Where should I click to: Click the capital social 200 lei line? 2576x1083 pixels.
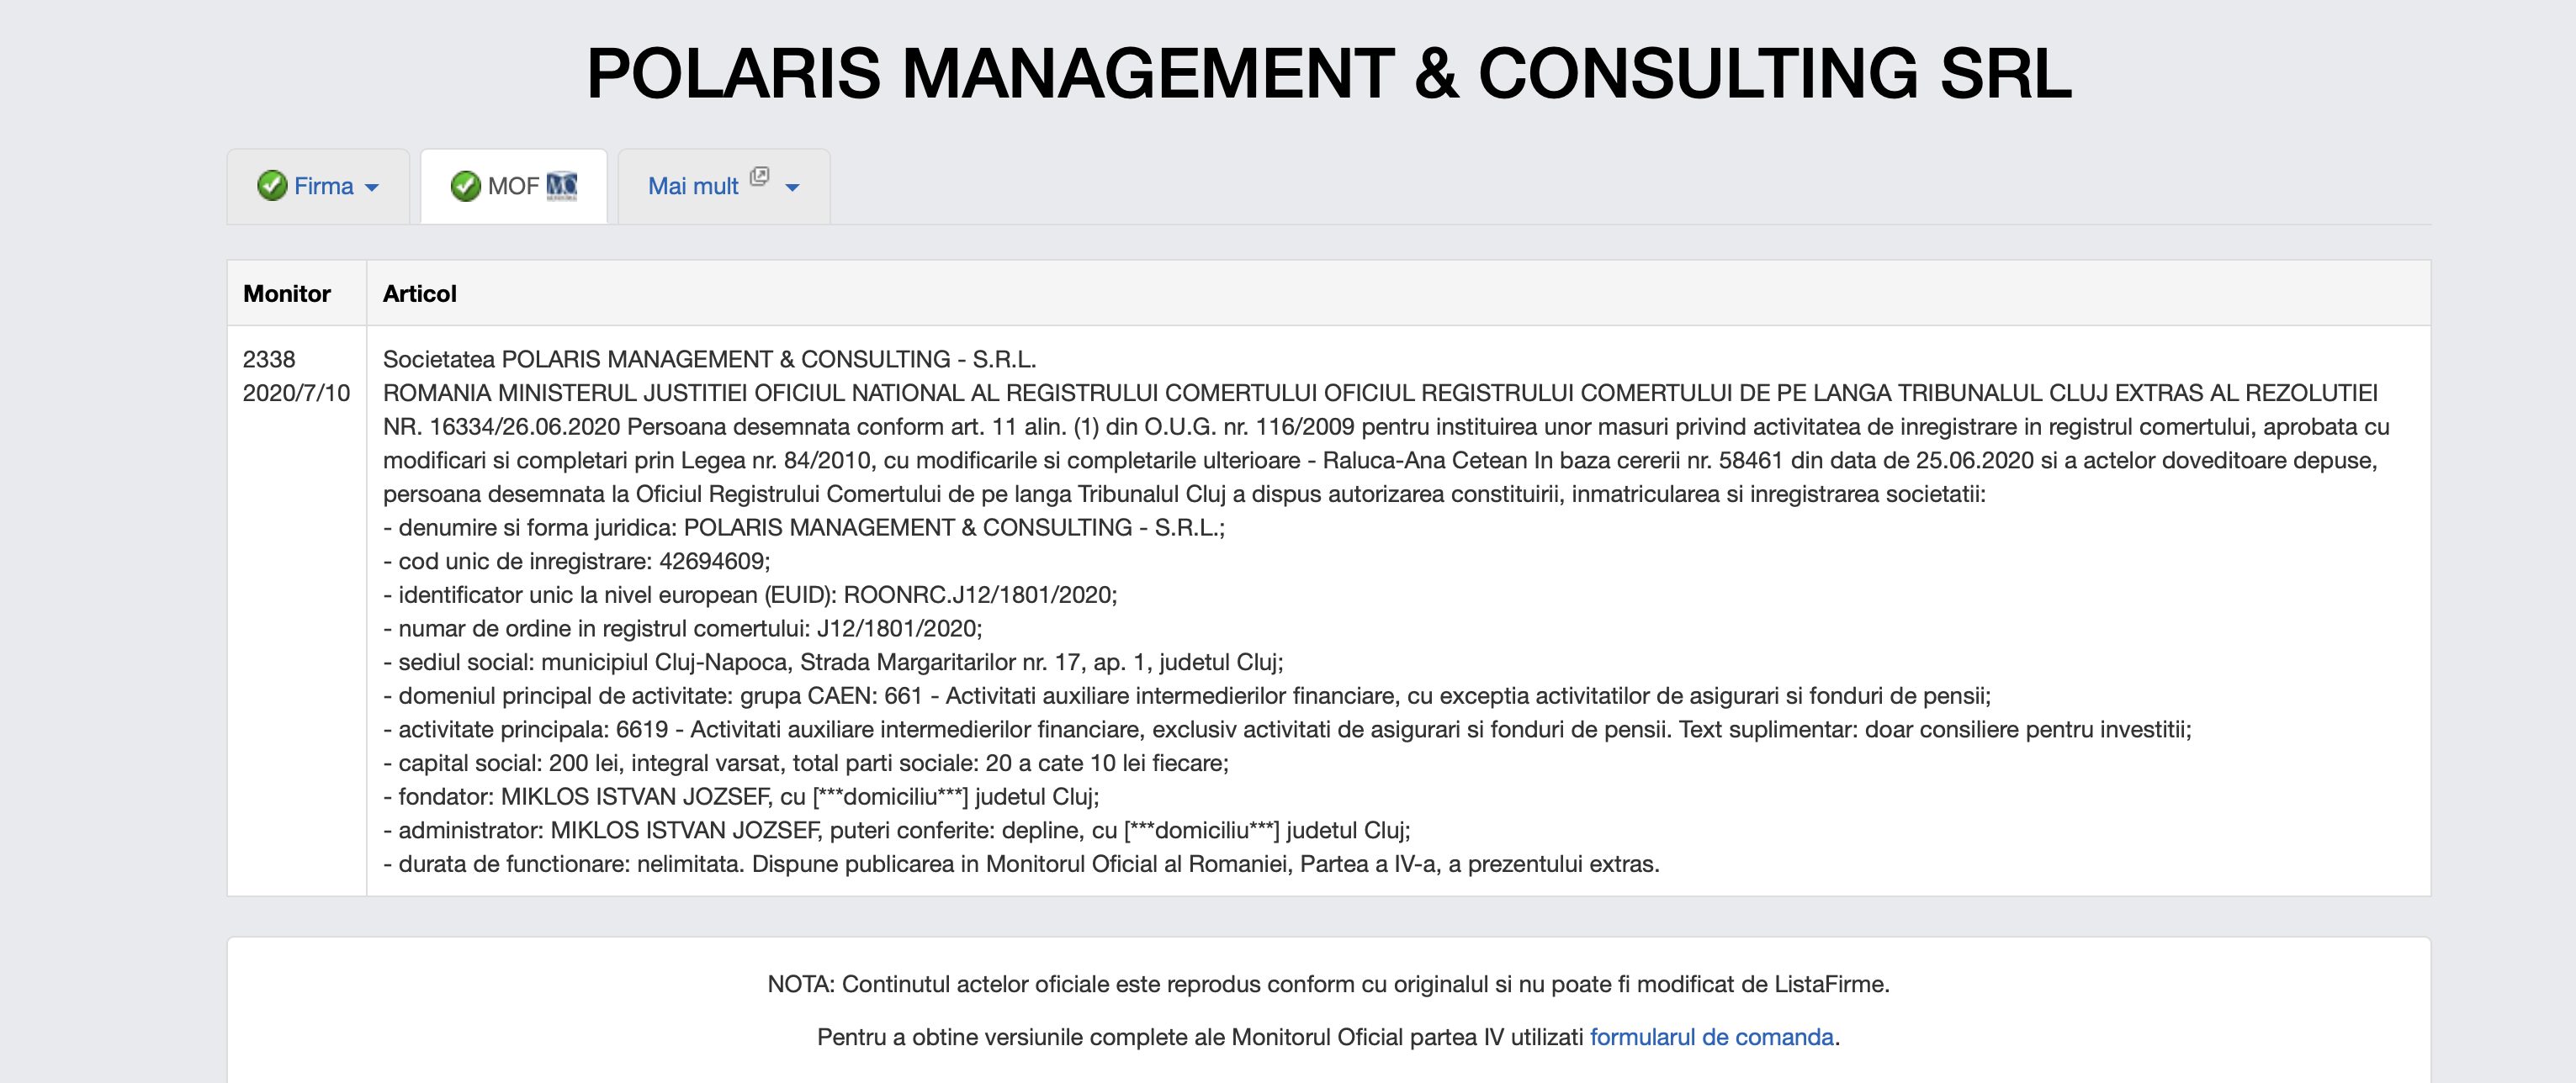coord(806,763)
